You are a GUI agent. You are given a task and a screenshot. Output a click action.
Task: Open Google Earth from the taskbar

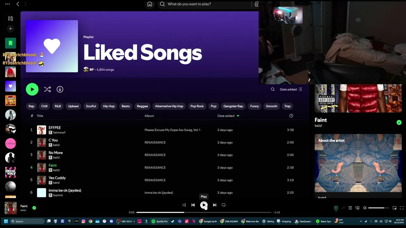tap(208, 221)
